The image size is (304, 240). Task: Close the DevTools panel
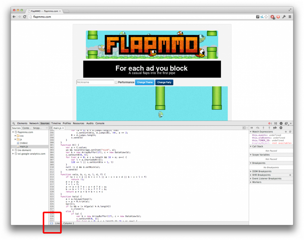click(291, 123)
